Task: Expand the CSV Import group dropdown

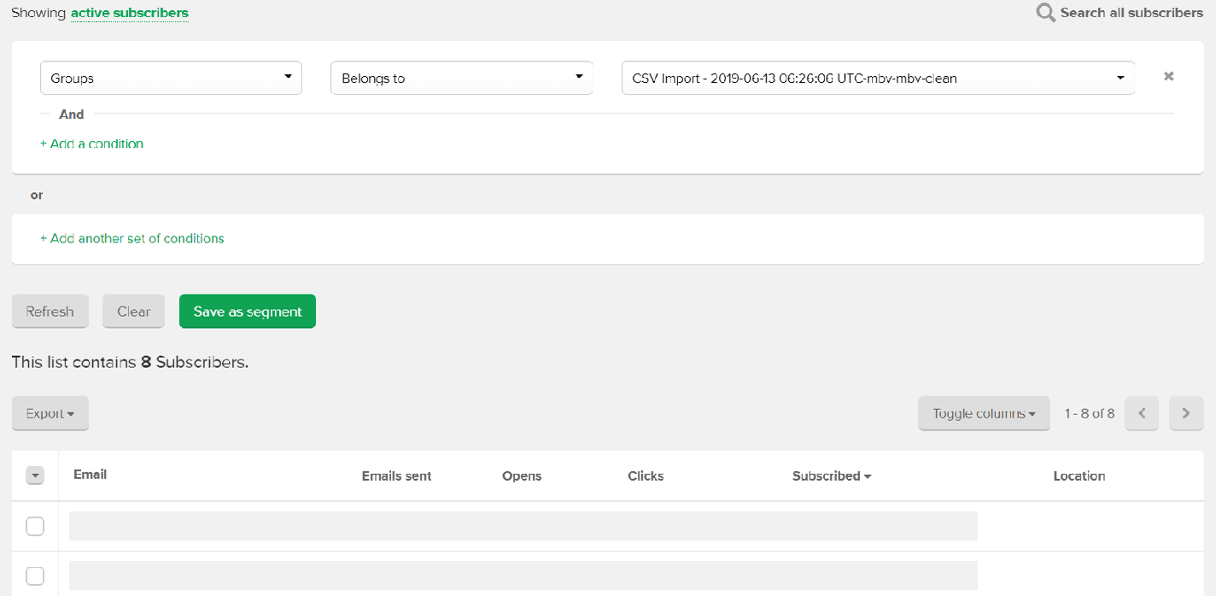Action: pyautogui.click(x=878, y=78)
